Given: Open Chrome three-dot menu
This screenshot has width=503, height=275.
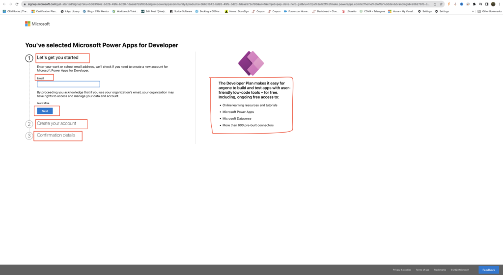Looking at the screenshot, I should click(x=500, y=4).
